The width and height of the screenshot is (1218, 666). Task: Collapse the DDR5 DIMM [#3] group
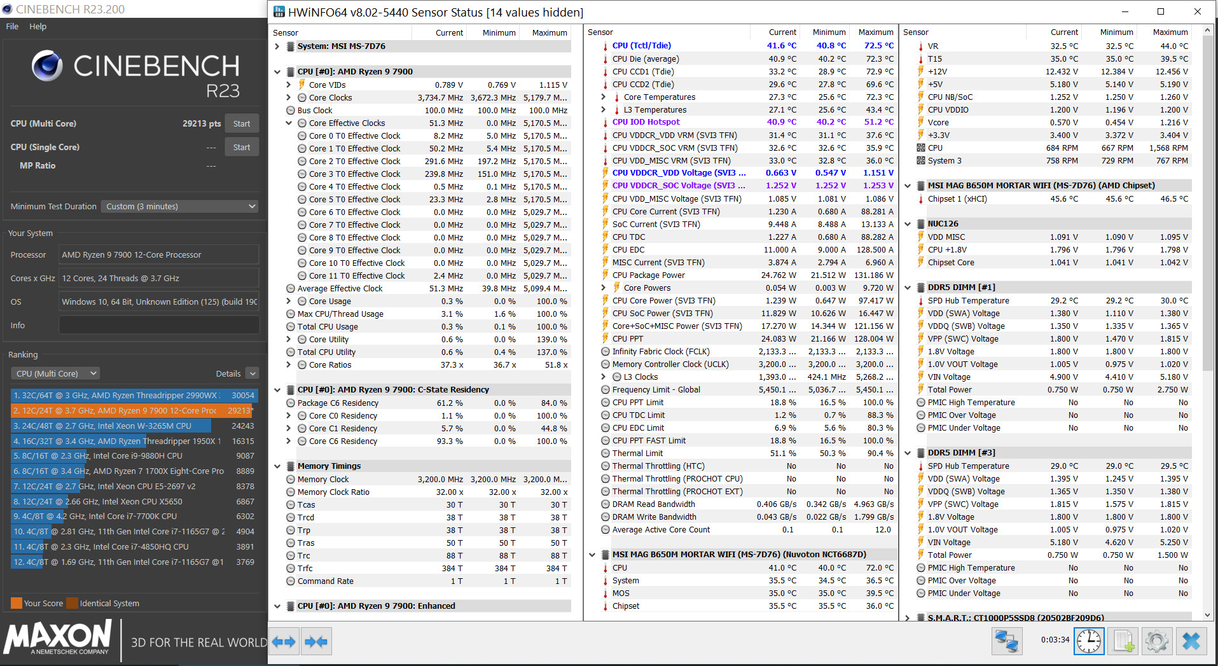click(908, 453)
